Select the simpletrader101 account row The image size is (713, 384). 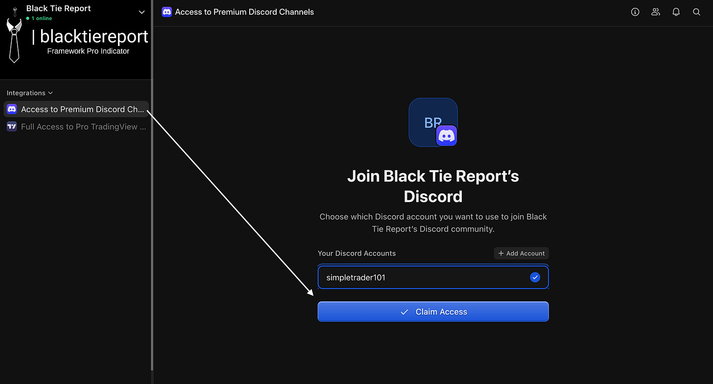(x=433, y=277)
